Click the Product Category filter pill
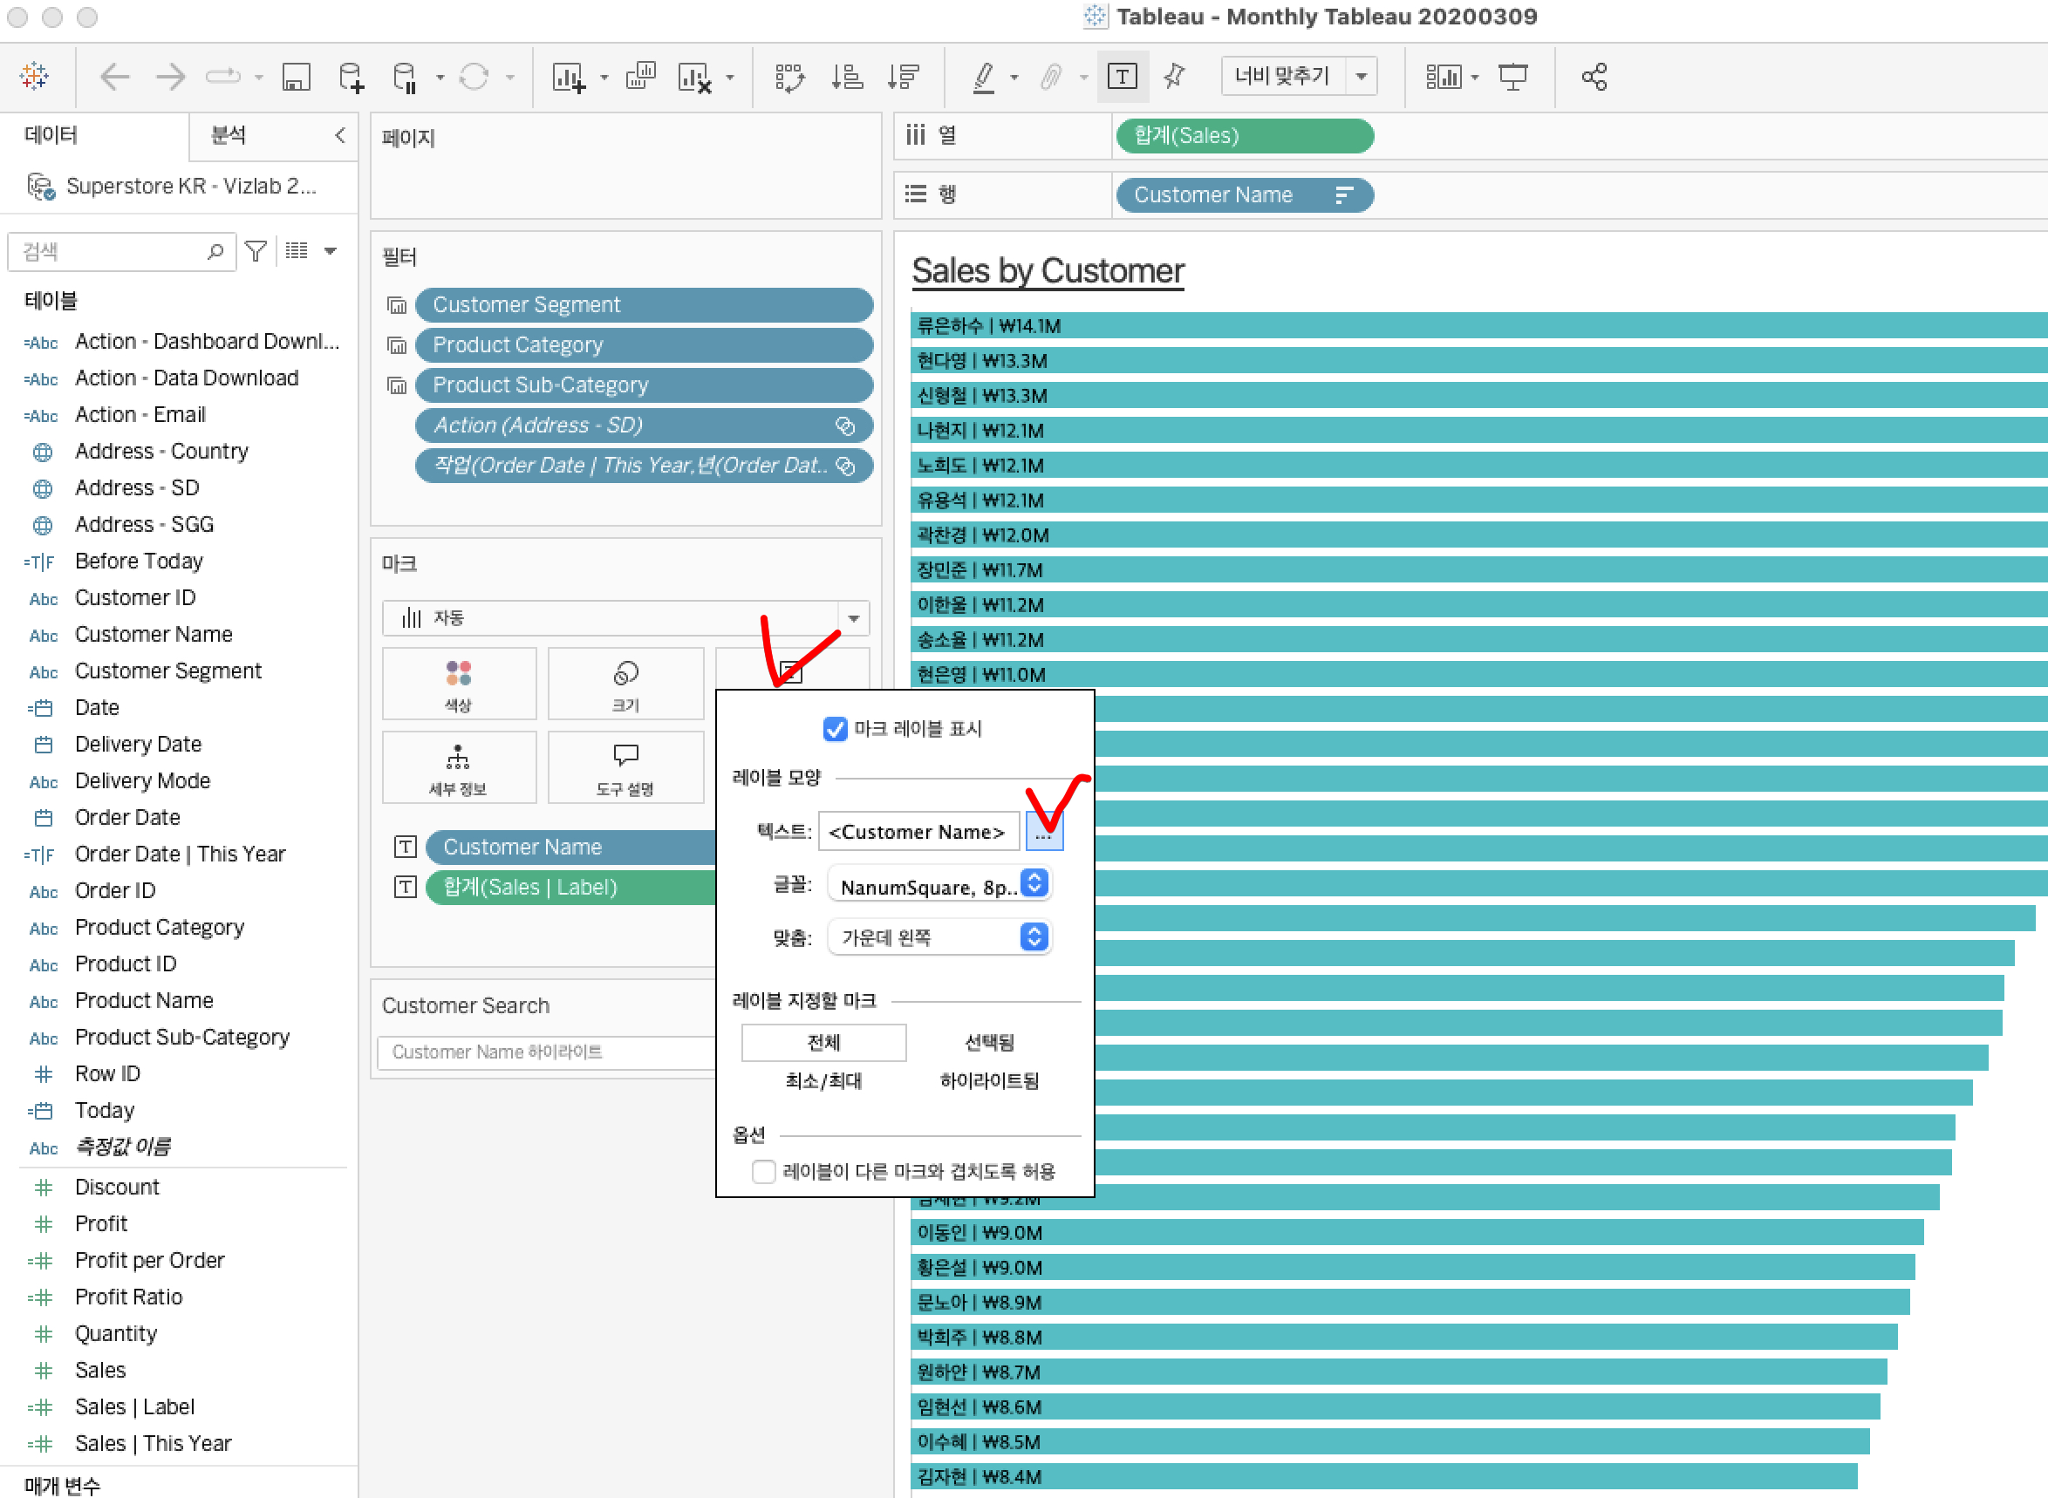 644,344
